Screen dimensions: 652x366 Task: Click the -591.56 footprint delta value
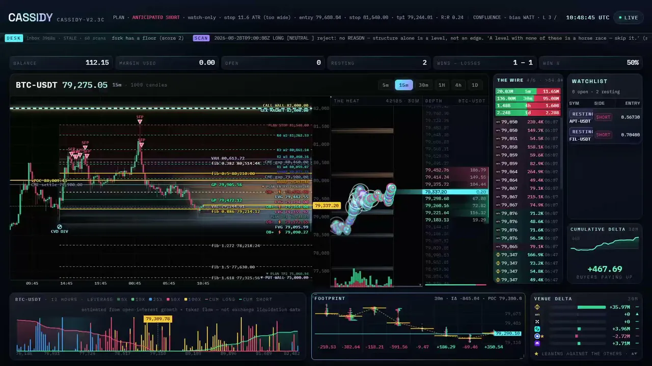point(398,347)
